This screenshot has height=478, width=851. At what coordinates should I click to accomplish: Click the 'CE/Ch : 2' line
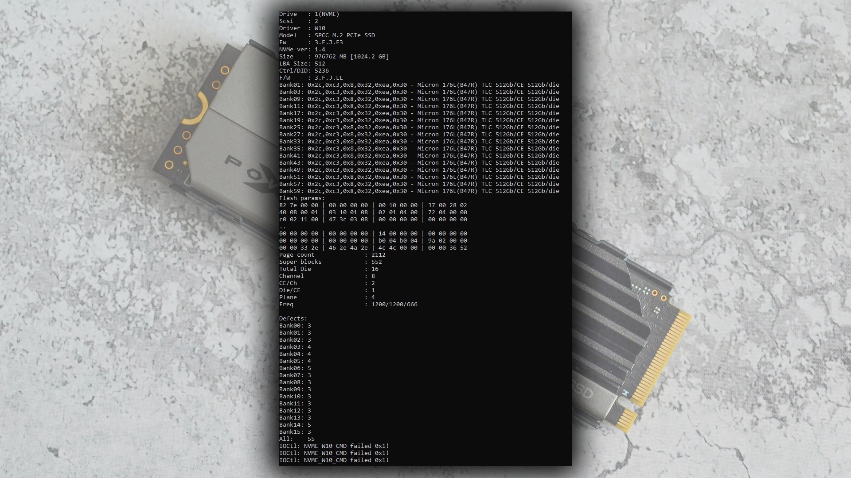point(327,283)
